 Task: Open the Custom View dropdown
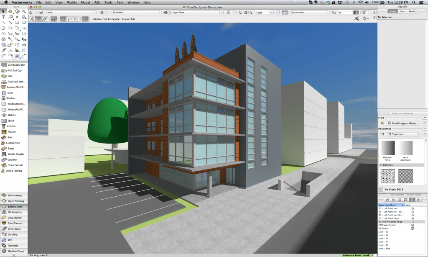click(x=309, y=12)
